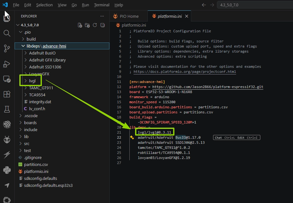Open the Remote Explorer view

tap(7, 79)
